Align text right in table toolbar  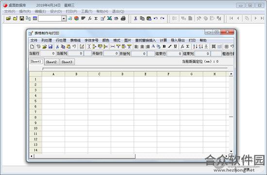(x=148, y=46)
